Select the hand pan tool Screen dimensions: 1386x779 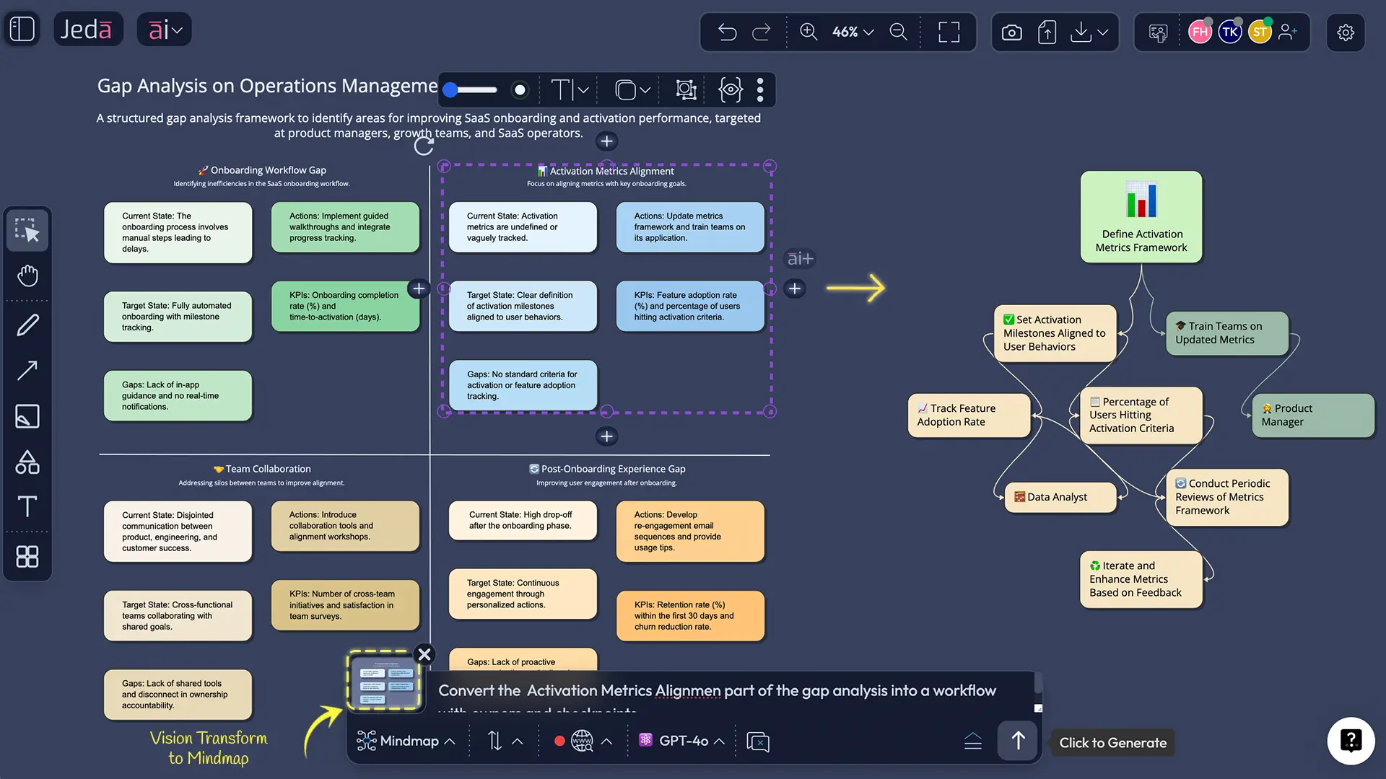tap(27, 276)
